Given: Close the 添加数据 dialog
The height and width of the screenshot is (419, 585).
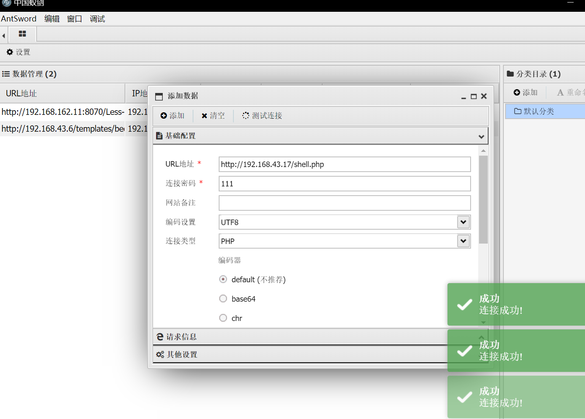Looking at the screenshot, I should pos(484,96).
